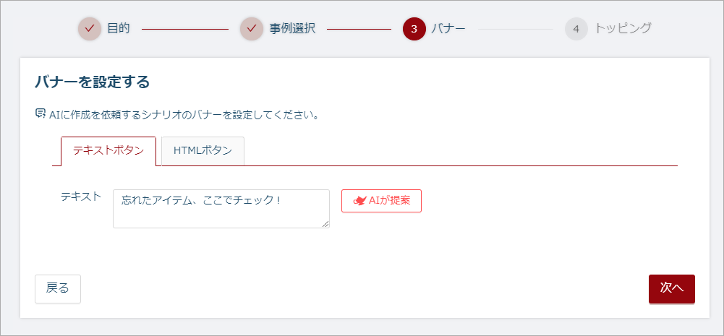Focus the banner text input area
Screen dimensions: 724x336
pyautogui.click(x=221, y=209)
